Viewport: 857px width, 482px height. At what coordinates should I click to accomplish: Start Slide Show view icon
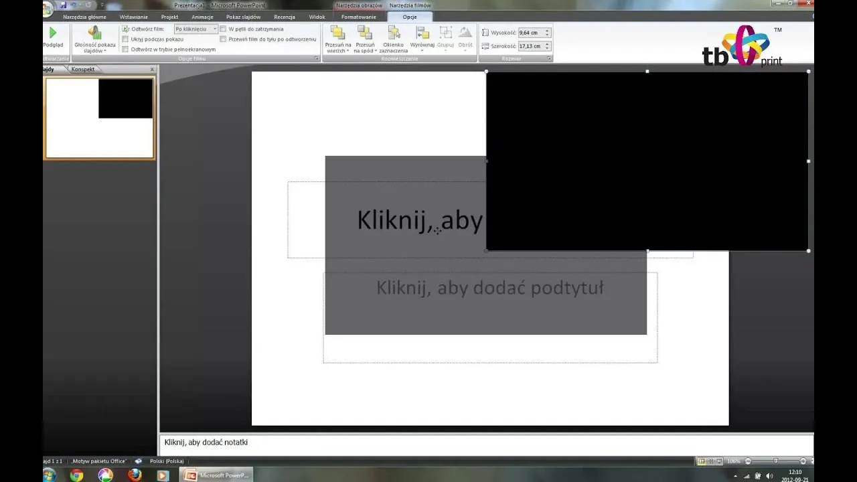(720, 461)
